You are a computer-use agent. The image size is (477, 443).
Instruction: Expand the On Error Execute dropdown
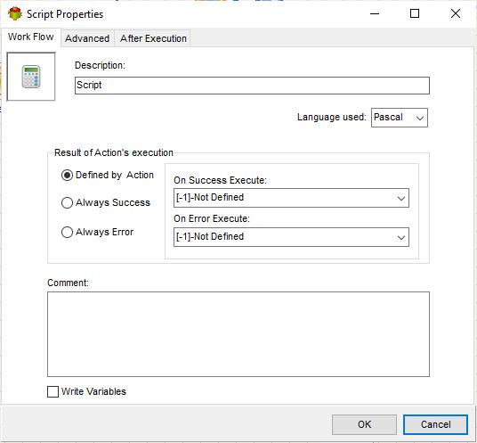pyautogui.click(x=291, y=237)
